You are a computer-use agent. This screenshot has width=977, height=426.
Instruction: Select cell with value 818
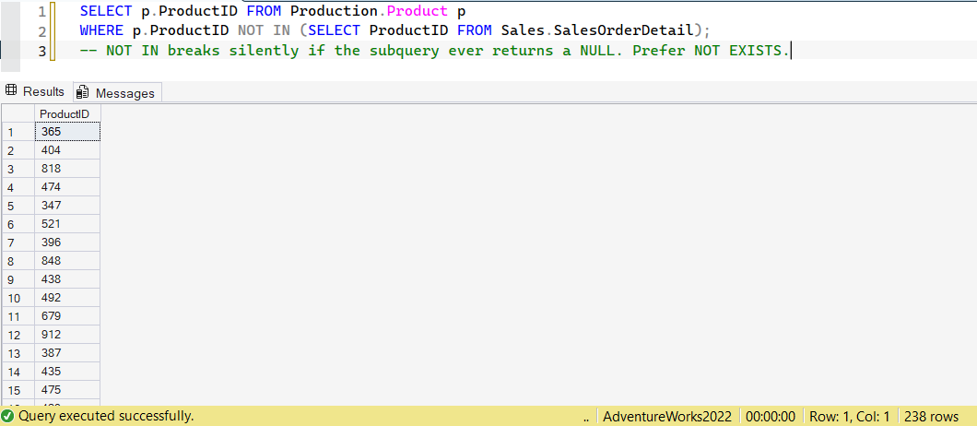pos(67,169)
